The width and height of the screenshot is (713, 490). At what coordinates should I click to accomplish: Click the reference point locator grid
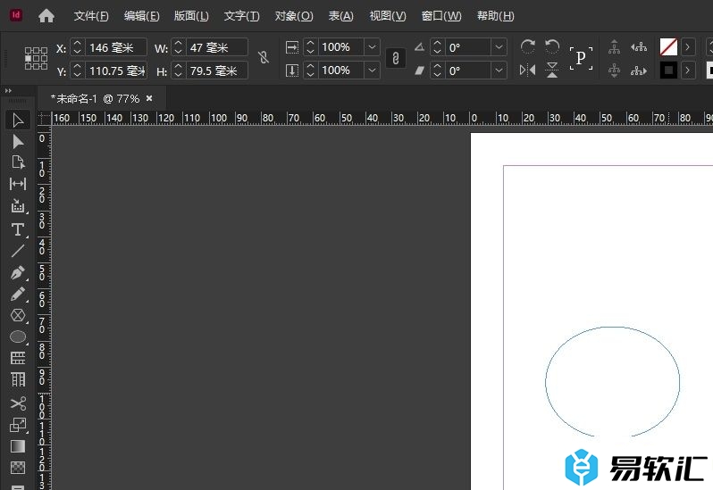coord(36,58)
